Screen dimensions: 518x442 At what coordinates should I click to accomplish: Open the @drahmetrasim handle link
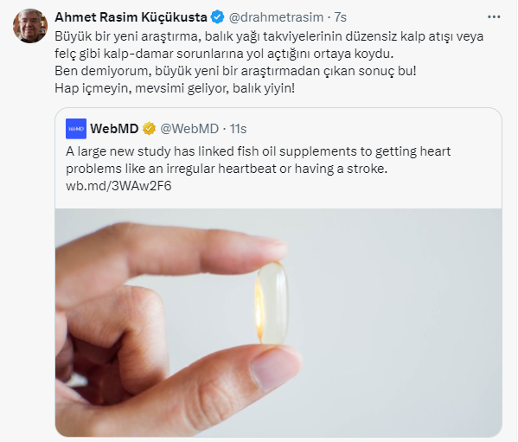pyautogui.click(x=276, y=17)
